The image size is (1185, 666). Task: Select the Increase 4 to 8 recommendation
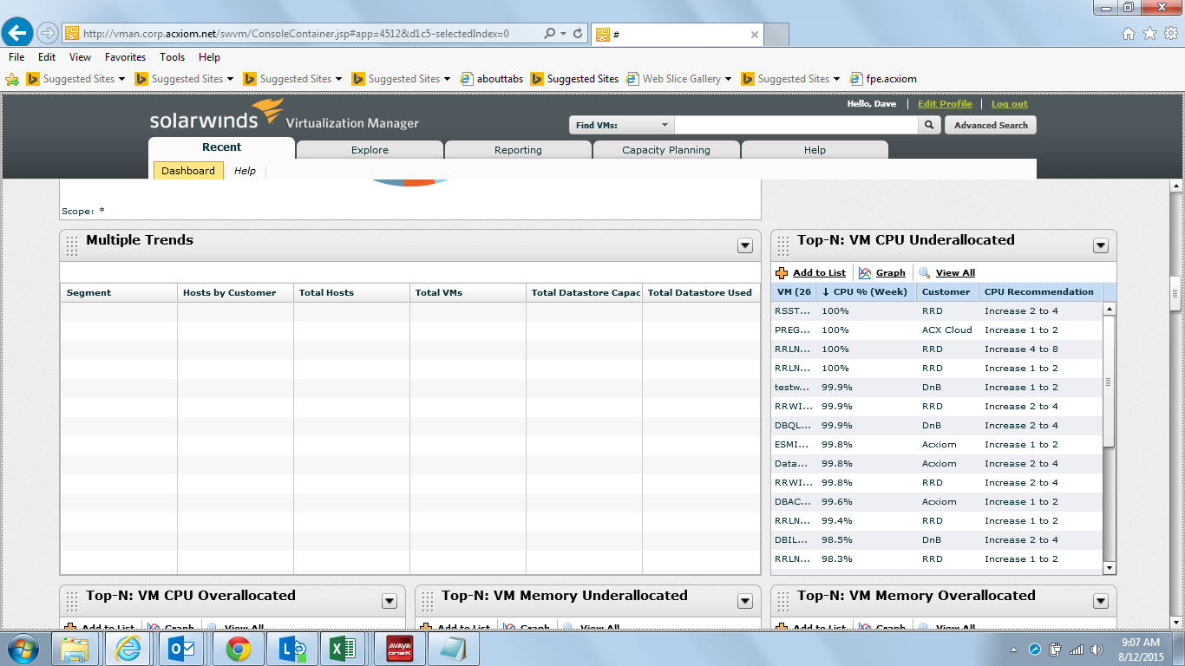pos(1021,349)
